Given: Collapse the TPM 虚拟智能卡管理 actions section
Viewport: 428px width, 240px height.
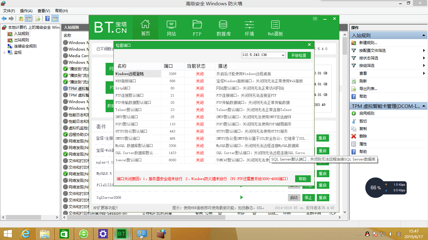Looking at the screenshot, I should 389,106.
